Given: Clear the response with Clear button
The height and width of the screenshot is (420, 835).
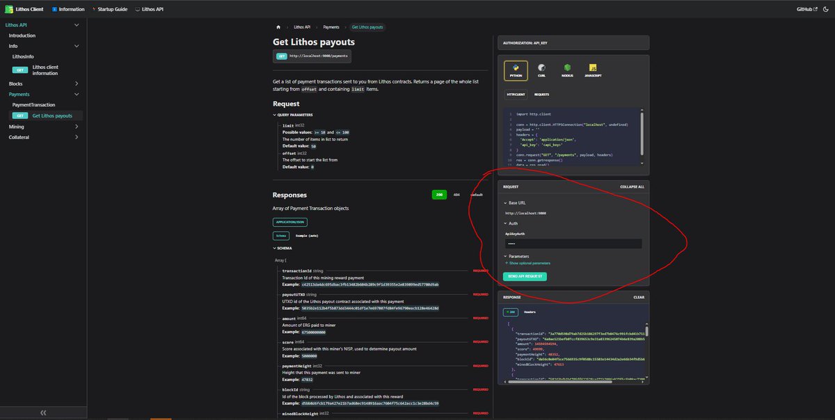Looking at the screenshot, I should click(638, 297).
